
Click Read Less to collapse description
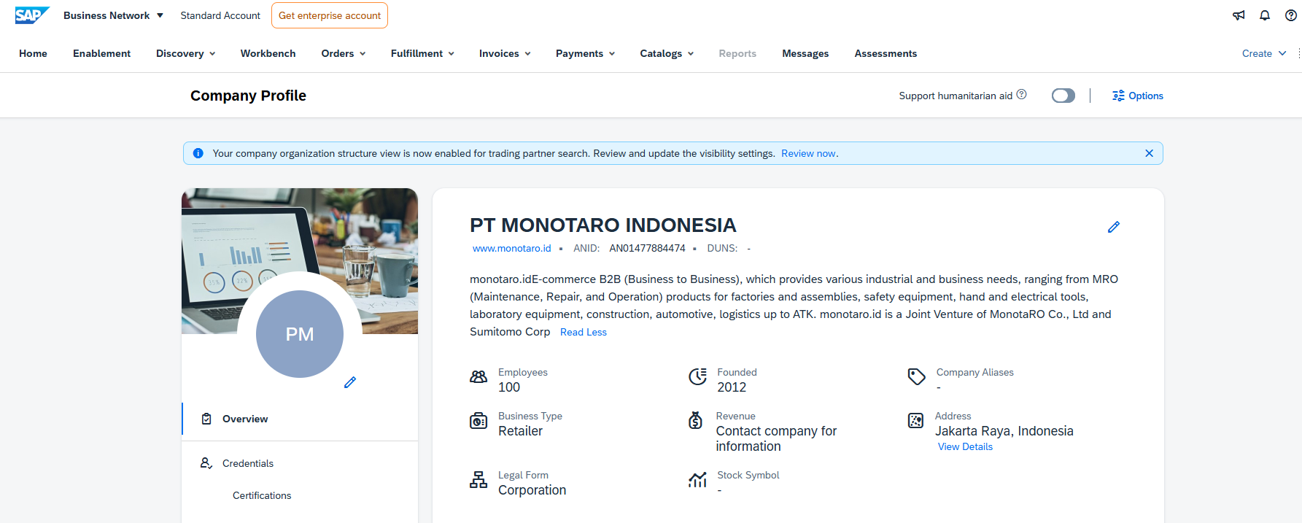[x=584, y=332]
